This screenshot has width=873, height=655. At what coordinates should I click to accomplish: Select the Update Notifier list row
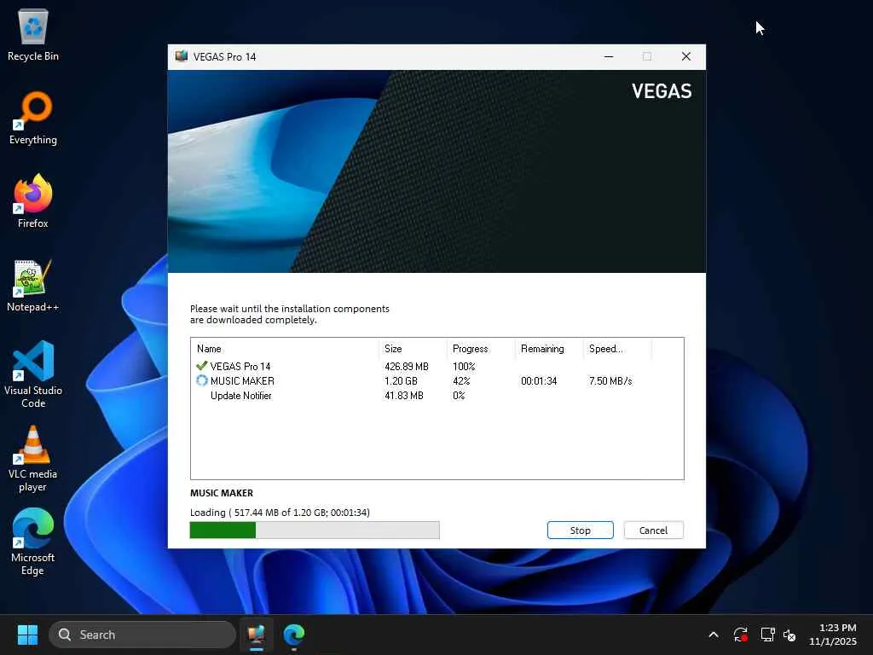437,396
